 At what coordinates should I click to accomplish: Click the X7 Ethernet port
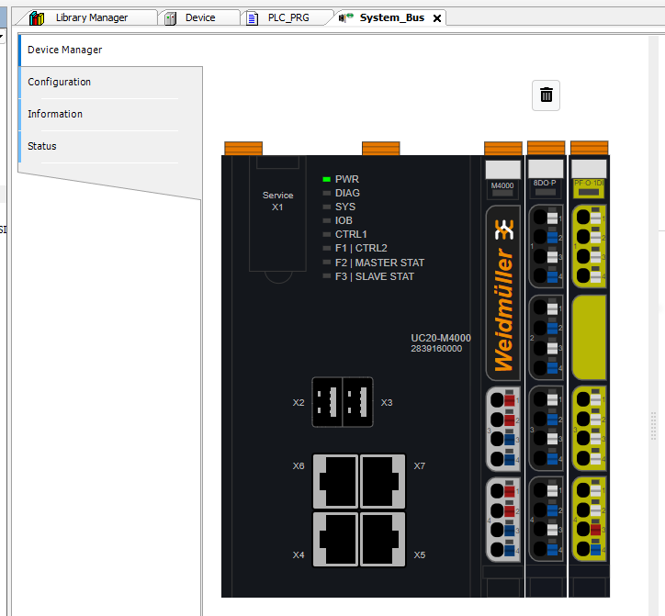[x=382, y=481]
